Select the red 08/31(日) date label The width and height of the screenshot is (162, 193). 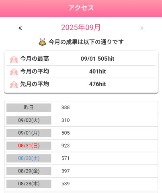pos(29,146)
